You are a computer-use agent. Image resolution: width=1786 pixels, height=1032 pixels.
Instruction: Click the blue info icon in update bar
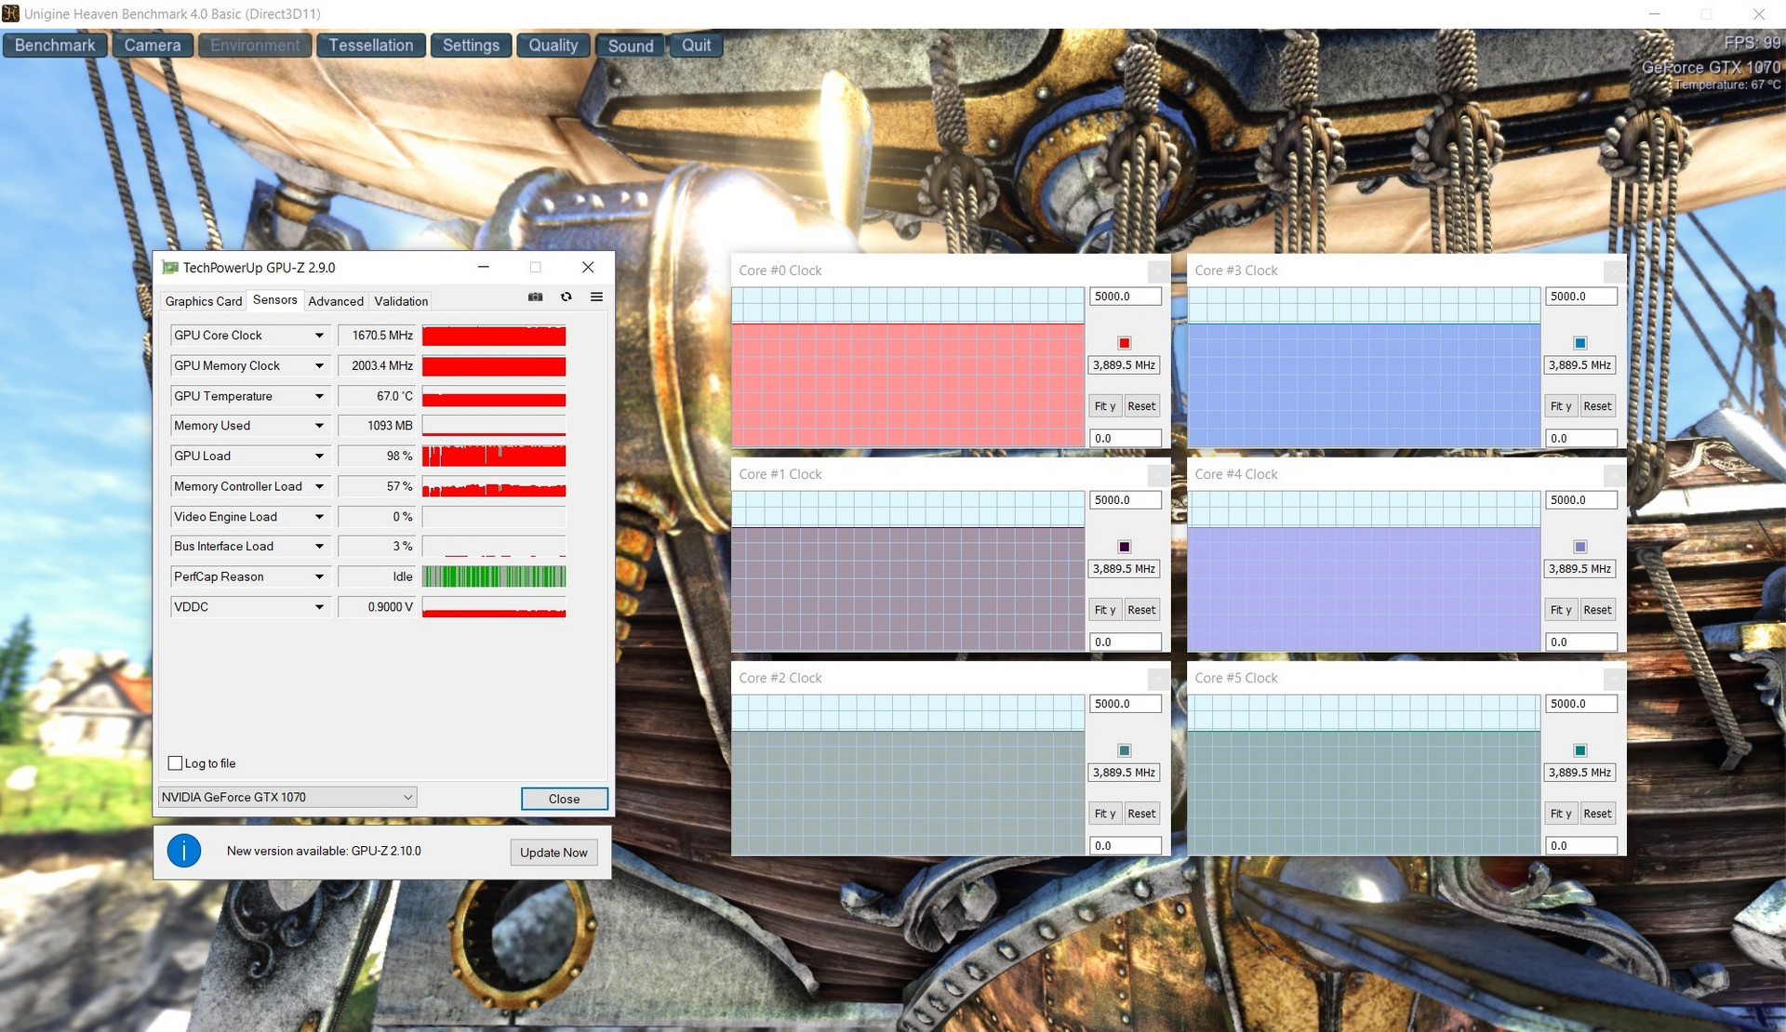184,851
